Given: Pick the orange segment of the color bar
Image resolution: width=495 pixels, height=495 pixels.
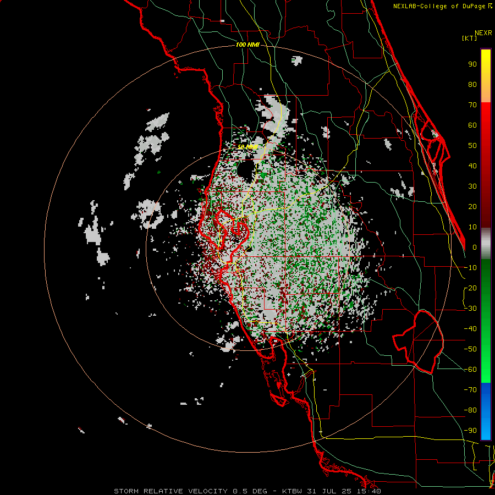Looking at the screenshot, I should pos(486,94).
